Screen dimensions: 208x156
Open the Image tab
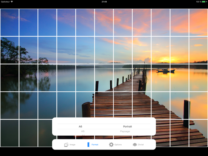[x=70, y=145]
